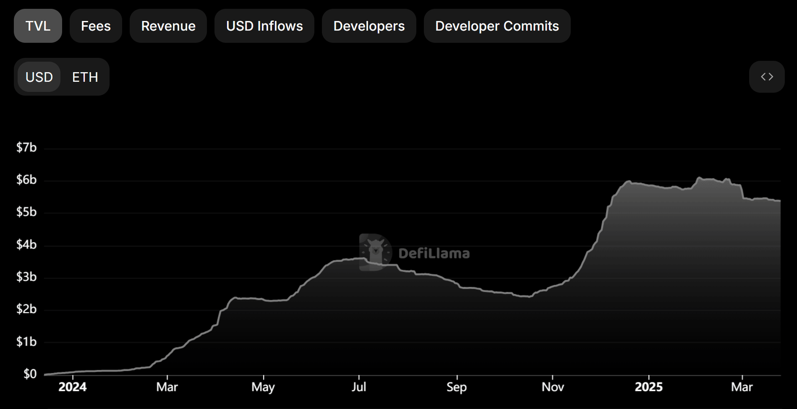
Task: Click the $3b y-axis label
Action: 26,277
